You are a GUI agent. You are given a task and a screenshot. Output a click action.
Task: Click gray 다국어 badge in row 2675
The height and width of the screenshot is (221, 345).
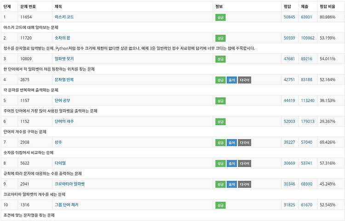(x=244, y=80)
